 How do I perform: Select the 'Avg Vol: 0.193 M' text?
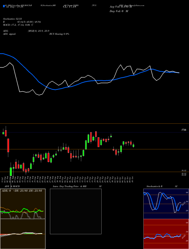(121, 7)
